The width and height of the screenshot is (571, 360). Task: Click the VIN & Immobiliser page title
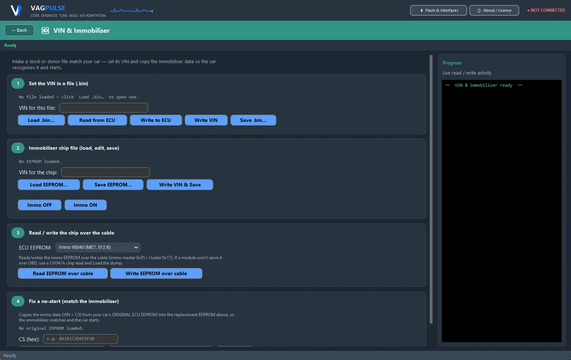[x=82, y=31]
